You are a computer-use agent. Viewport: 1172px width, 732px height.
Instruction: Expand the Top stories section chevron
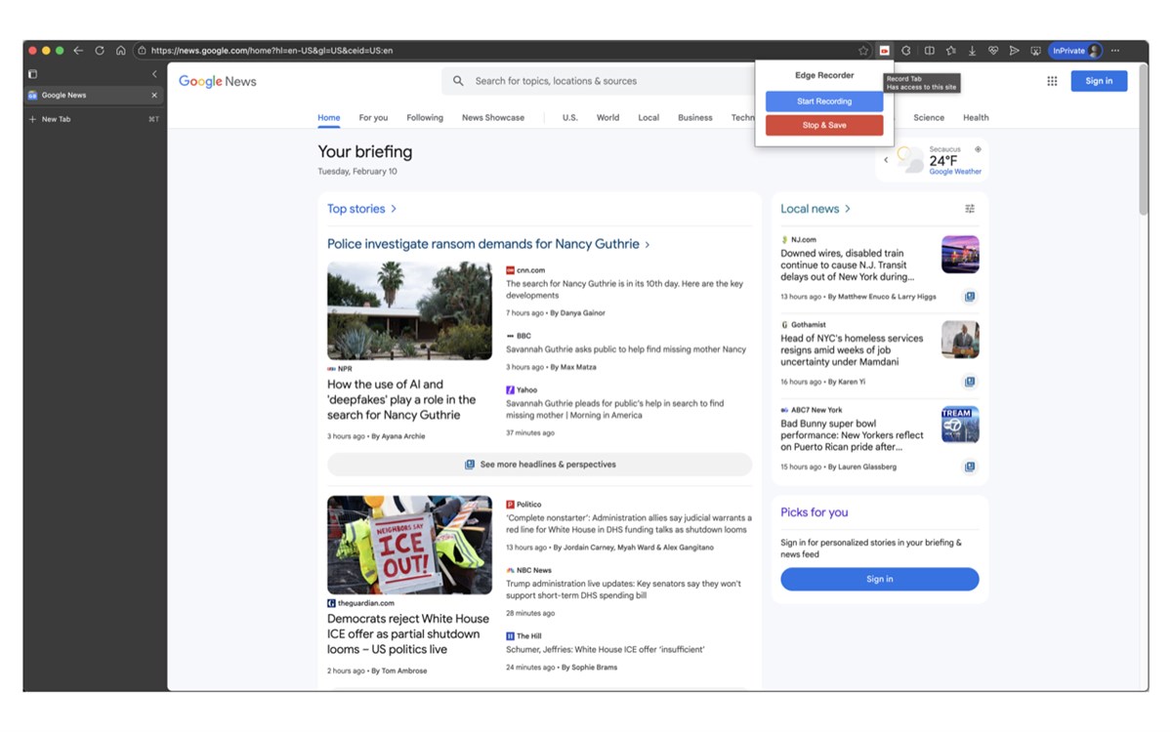point(394,209)
